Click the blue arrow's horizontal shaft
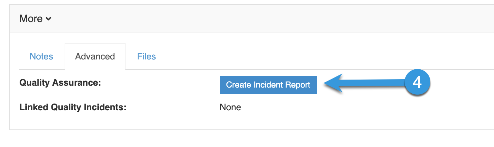 373,83
